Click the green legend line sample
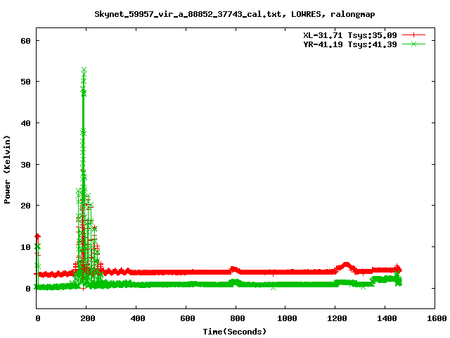This screenshot has width=450, height=338. [413, 44]
